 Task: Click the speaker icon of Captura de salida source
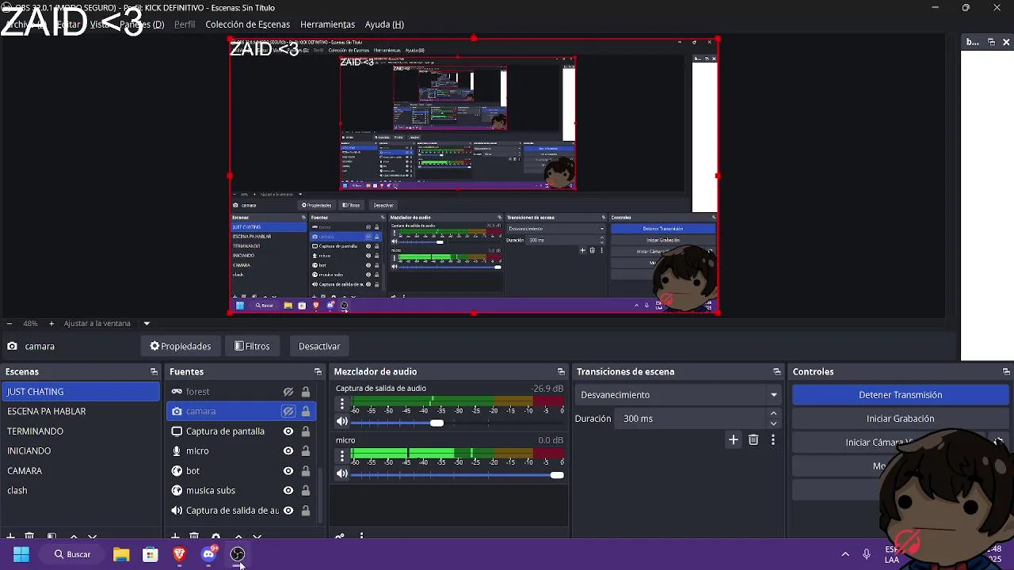pos(177,510)
